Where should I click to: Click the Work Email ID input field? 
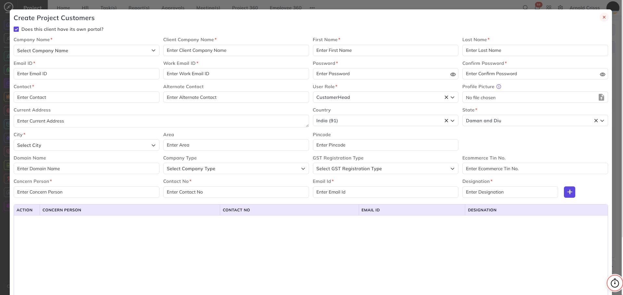236,74
